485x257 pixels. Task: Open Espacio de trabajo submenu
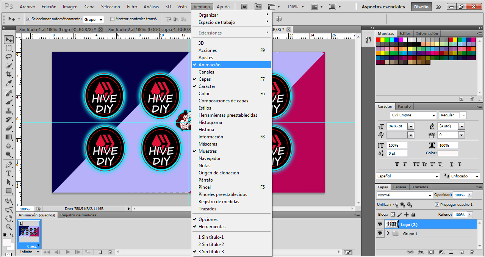click(x=232, y=22)
